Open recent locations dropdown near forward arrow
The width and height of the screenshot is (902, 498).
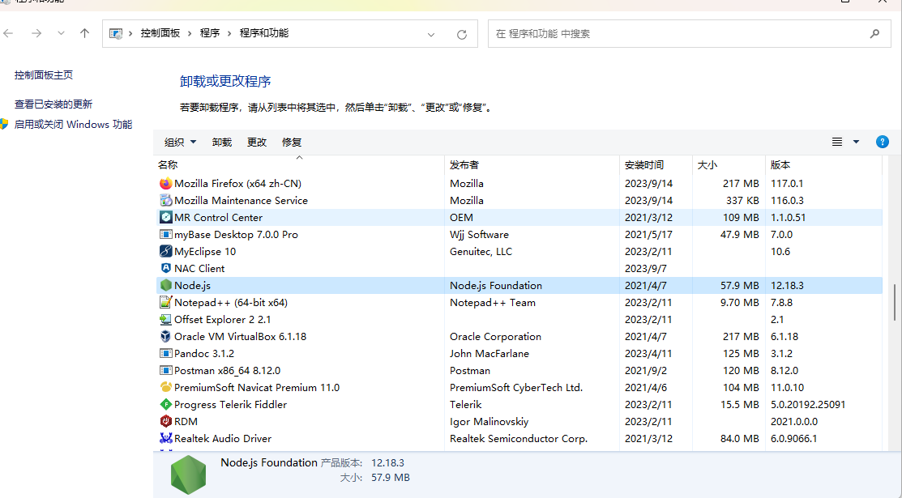point(61,33)
